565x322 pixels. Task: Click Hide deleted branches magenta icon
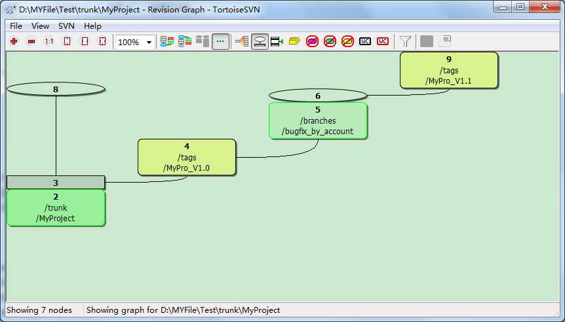313,42
